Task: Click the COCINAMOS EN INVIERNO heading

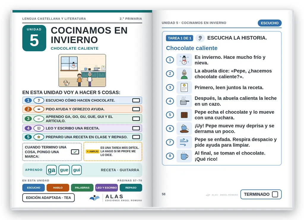Action: 89,35
